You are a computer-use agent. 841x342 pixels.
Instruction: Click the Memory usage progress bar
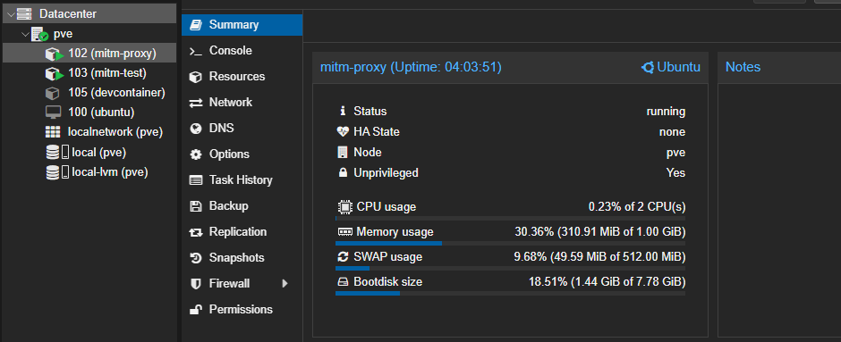(x=510, y=243)
